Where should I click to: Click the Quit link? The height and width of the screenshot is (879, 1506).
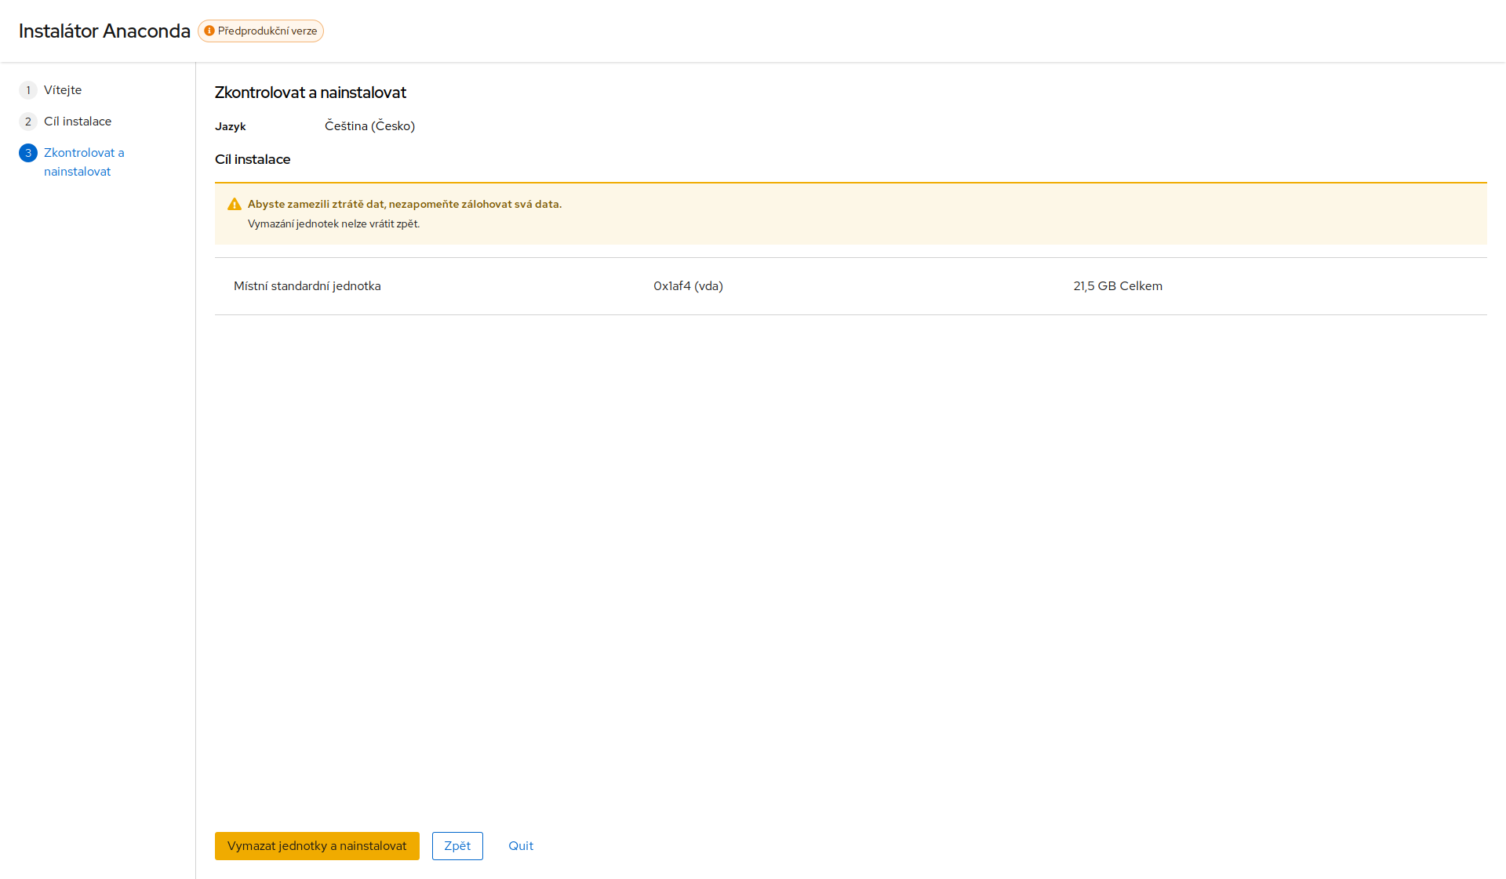[521, 845]
